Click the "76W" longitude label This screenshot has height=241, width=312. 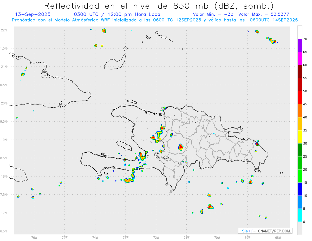[x=34, y=237]
